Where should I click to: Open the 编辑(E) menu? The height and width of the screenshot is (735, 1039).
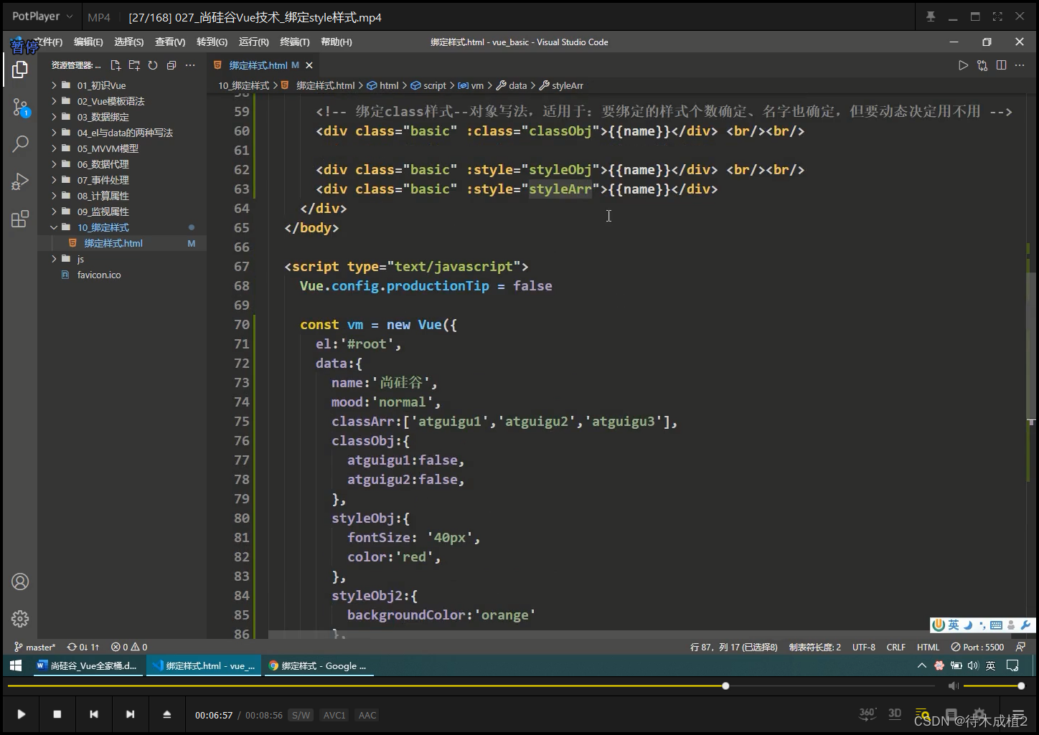pos(88,42)
